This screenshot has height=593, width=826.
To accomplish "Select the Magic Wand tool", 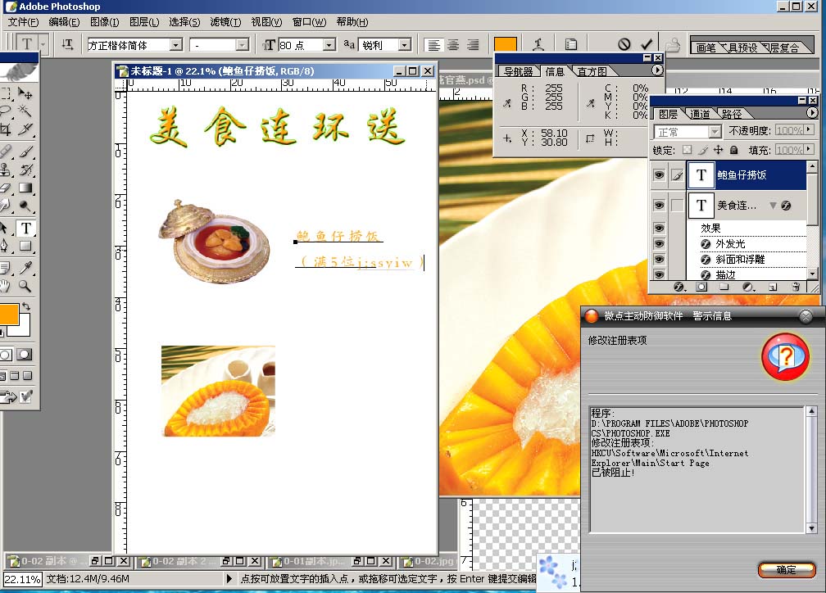I will (x=26, y=109).
